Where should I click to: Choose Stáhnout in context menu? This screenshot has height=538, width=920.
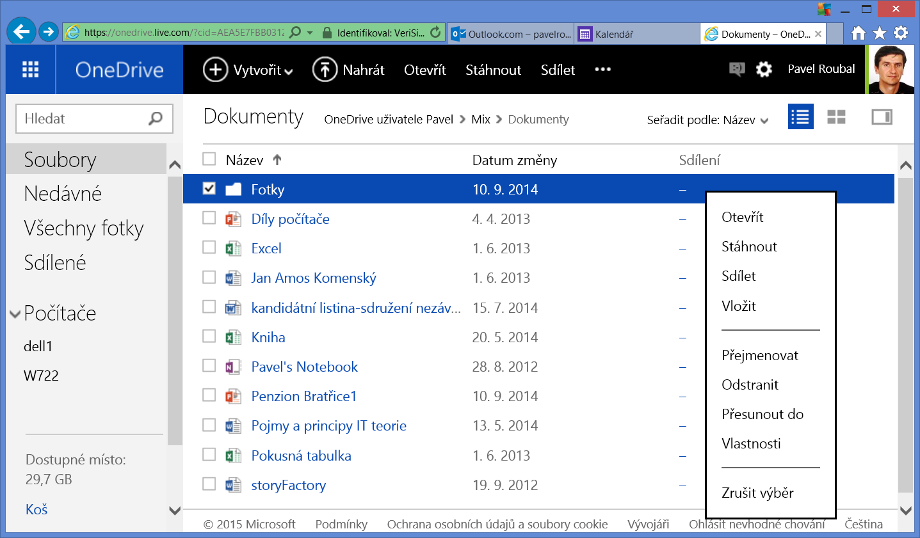pyautogui.click(x=749, y=246)
